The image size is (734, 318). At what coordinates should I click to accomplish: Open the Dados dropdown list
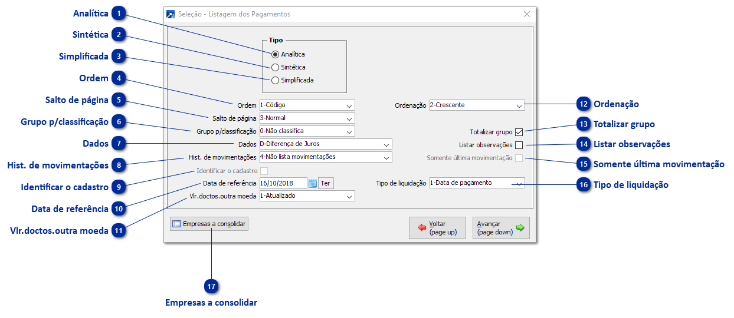click(325, 144)
